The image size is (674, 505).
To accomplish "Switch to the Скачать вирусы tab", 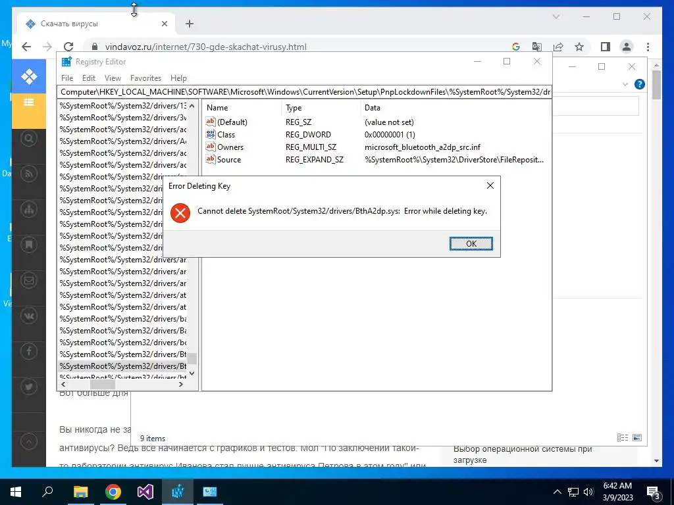I will 96,24.
